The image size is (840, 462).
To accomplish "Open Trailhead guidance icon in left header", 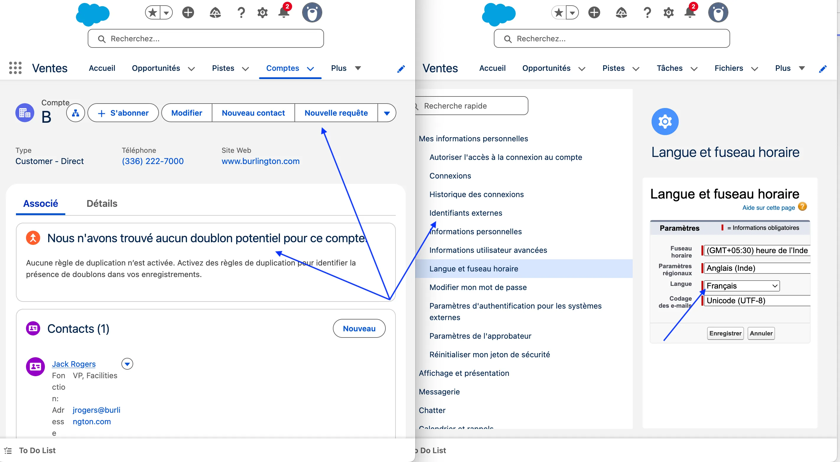I will tap(215, 13).
